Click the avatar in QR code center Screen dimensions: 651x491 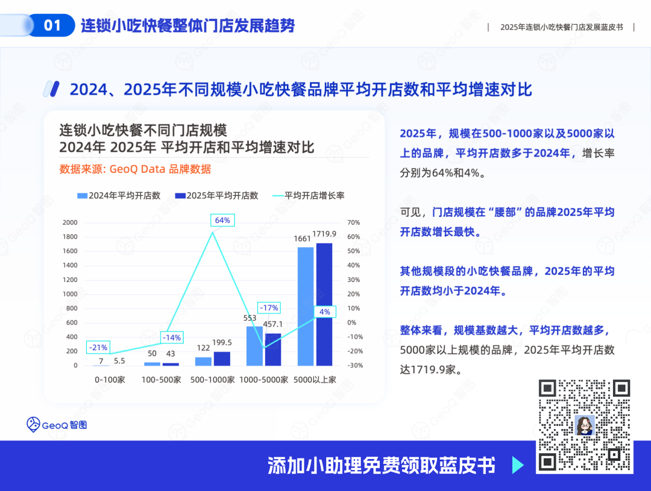[585, 425]
